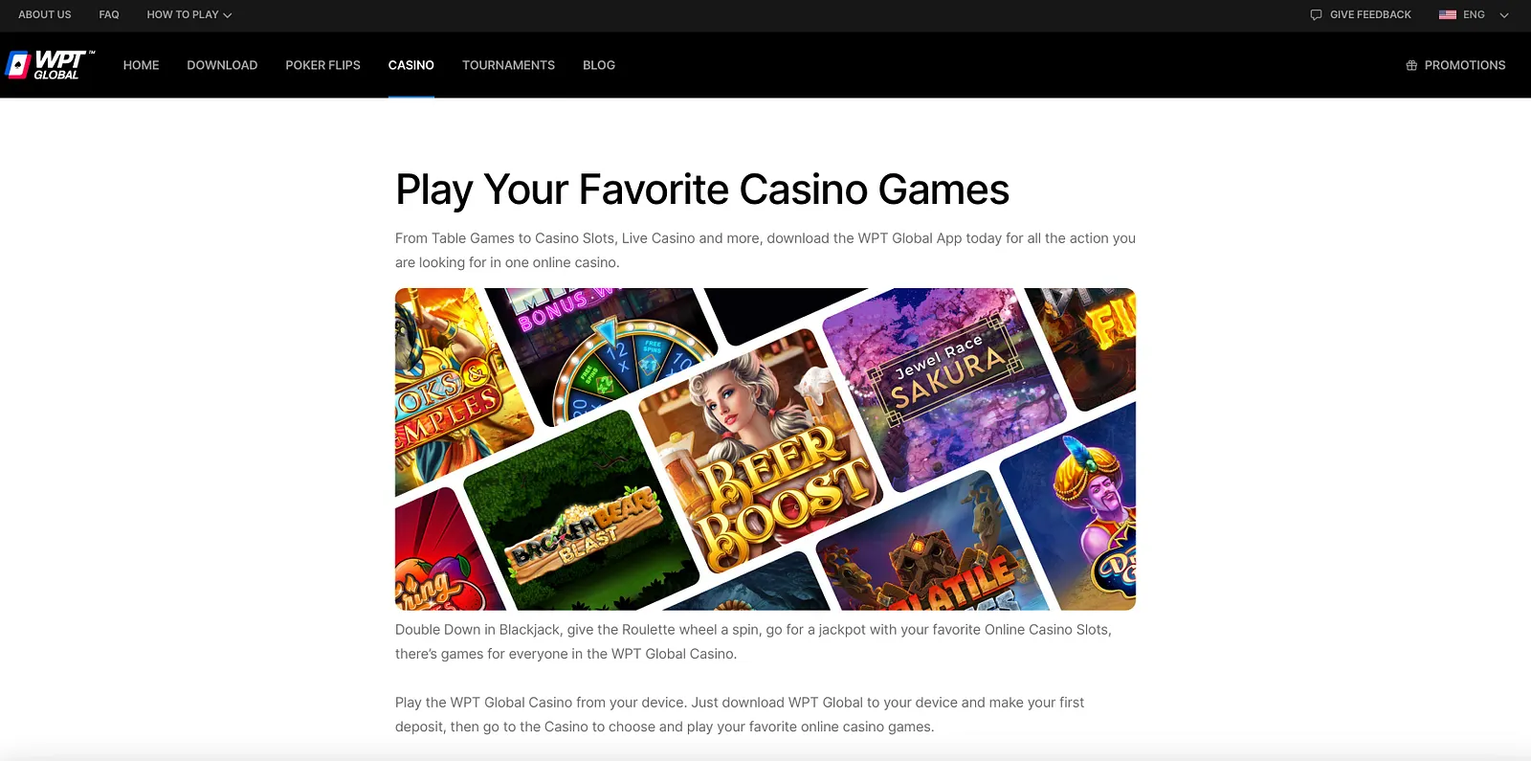The image size is (1531, 761).
Task: Switch to the Casino tab
Action: [411, 65]
